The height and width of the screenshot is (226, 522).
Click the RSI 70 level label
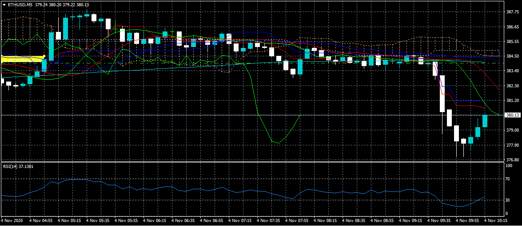point(508,179)
